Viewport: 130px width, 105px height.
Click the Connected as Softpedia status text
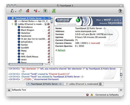click(x=107, y=95)
